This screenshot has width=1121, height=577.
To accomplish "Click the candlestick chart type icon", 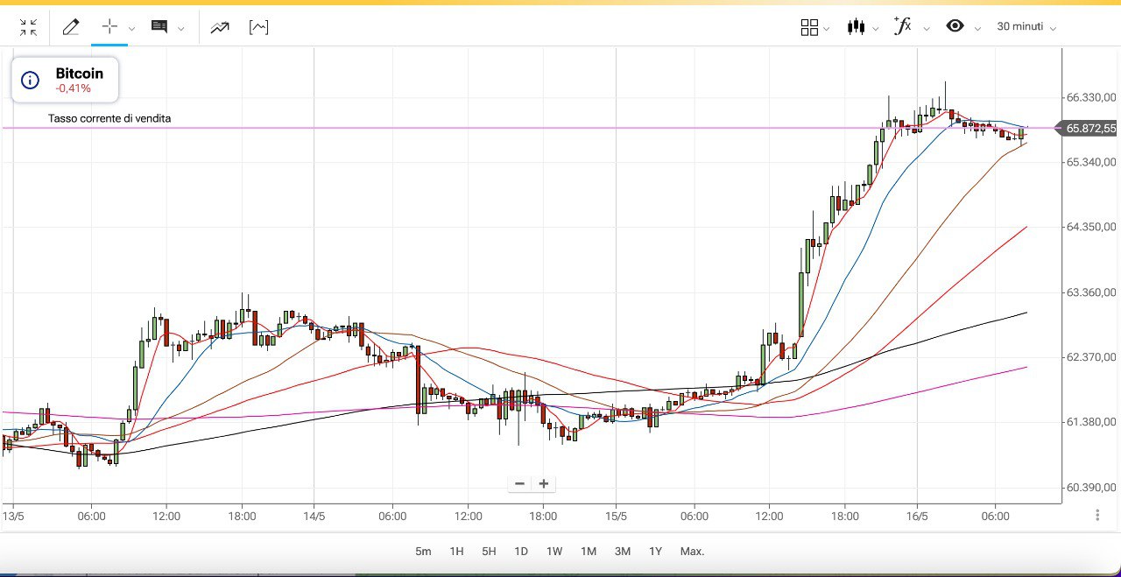I will point(856,27).
